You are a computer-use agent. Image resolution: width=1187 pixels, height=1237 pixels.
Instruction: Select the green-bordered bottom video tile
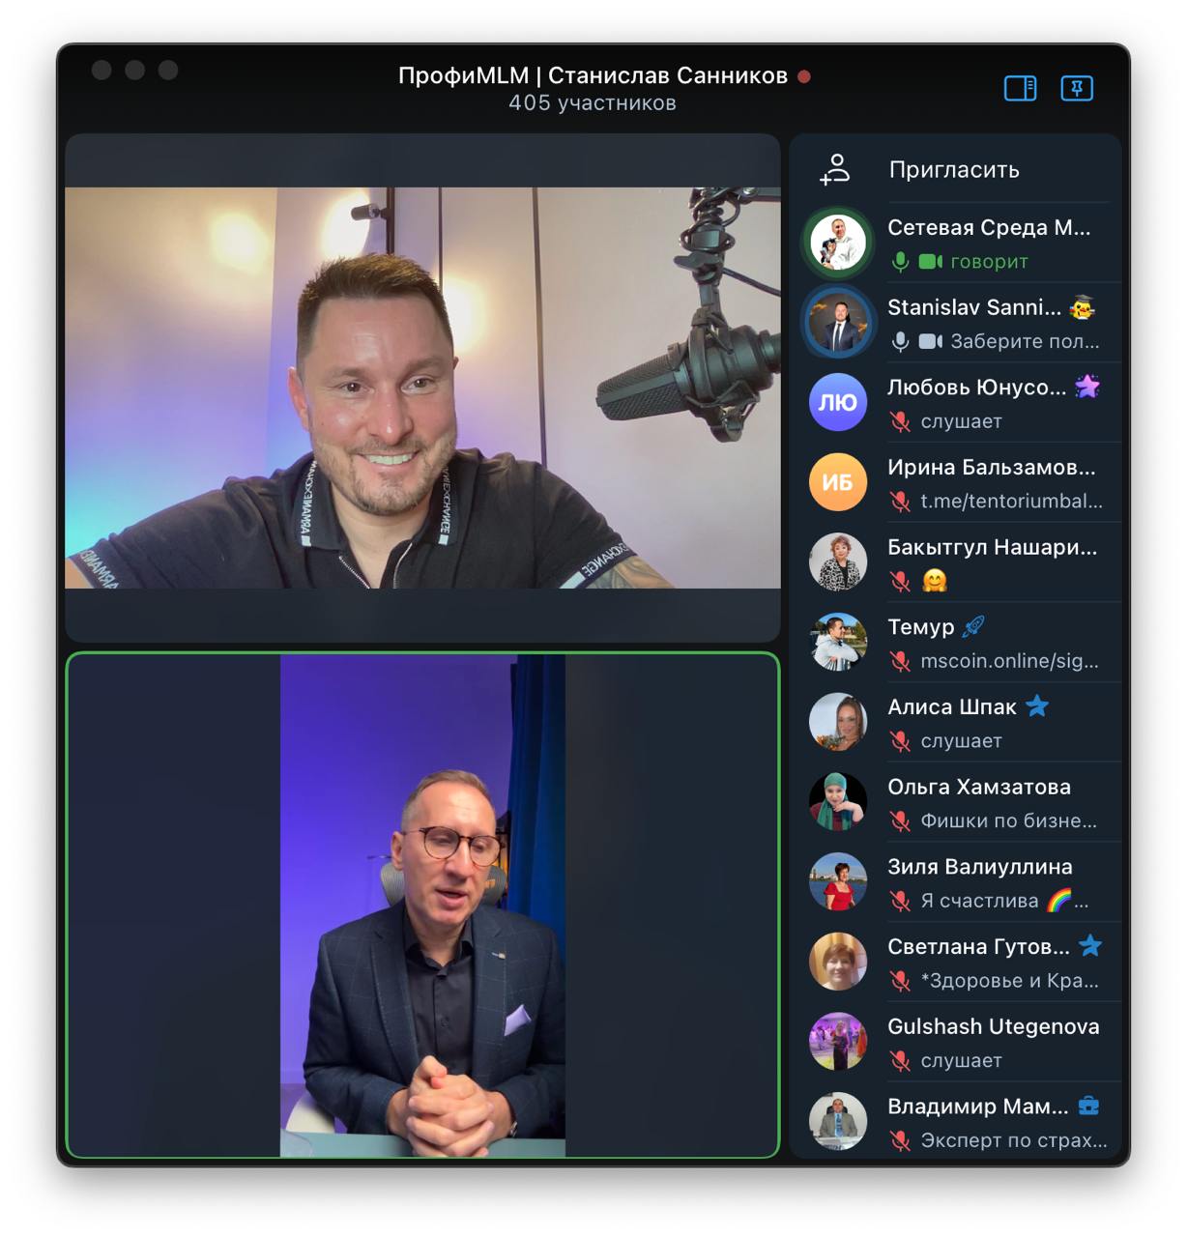click(422, 905)
